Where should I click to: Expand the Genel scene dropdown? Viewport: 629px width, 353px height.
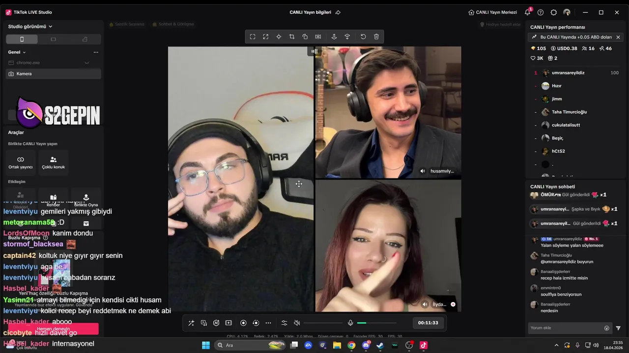click(17, 52)
